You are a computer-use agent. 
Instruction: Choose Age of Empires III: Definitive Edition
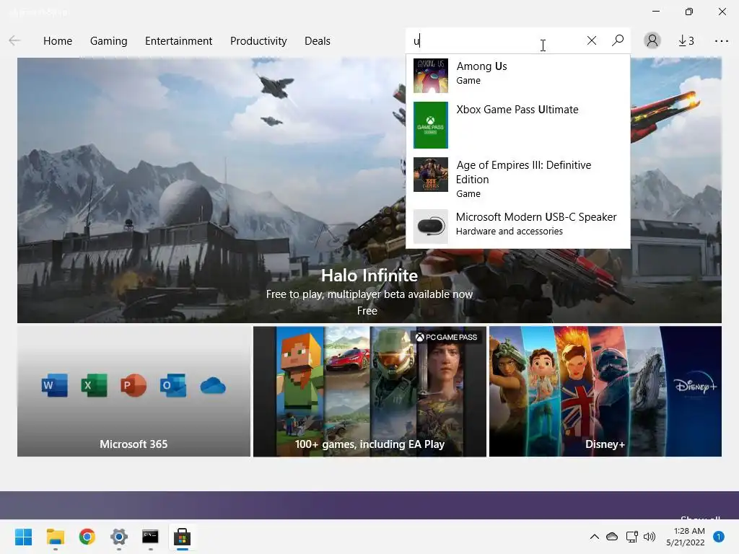[523, 172]
